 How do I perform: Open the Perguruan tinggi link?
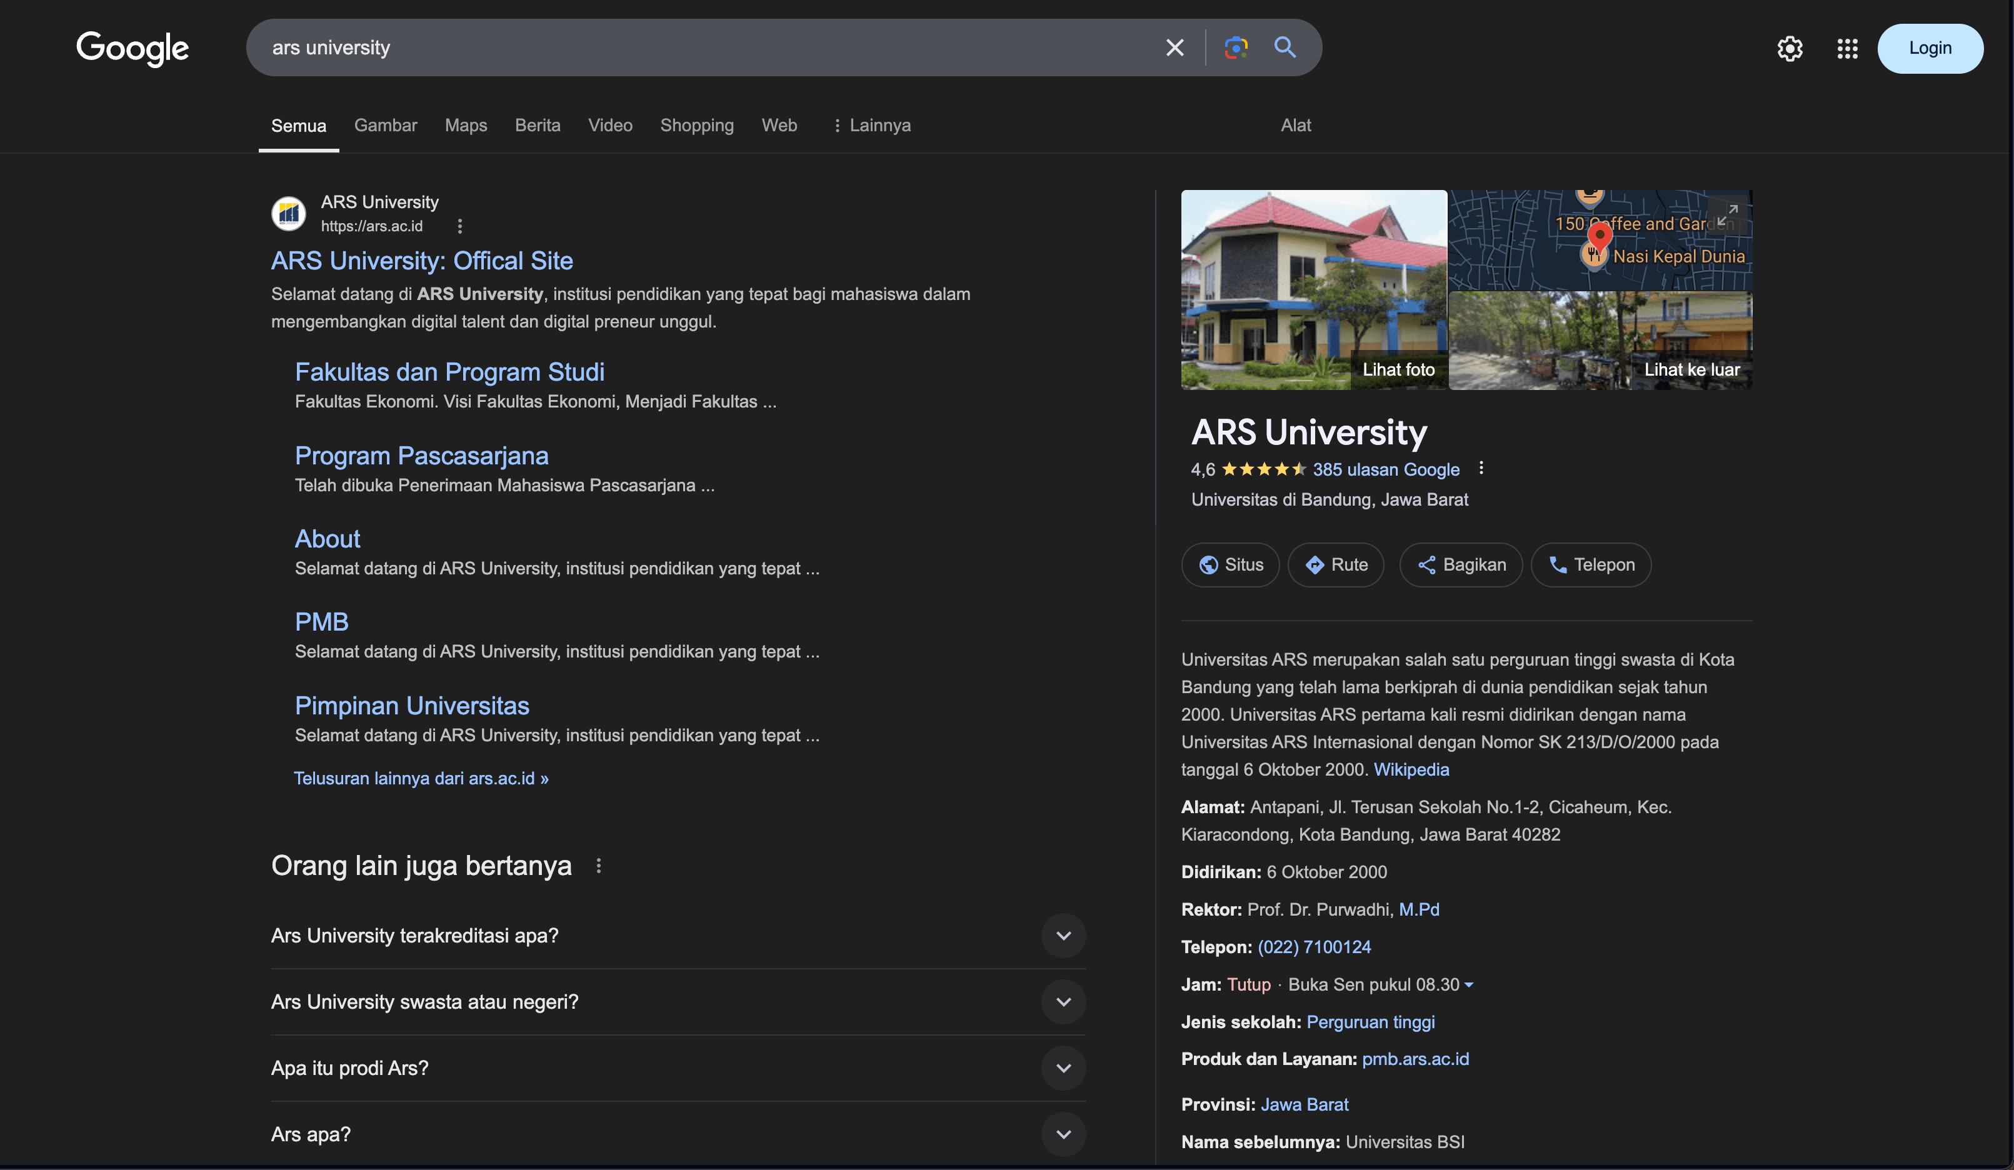click(1371, 1022)
